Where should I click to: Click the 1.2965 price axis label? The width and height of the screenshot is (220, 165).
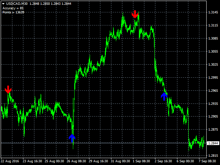[213, 91]
